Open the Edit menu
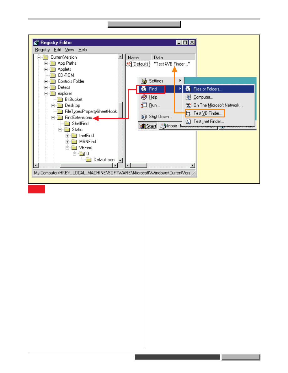The height and width of the screenshot is (373, 288). click(x=57, y=50)
